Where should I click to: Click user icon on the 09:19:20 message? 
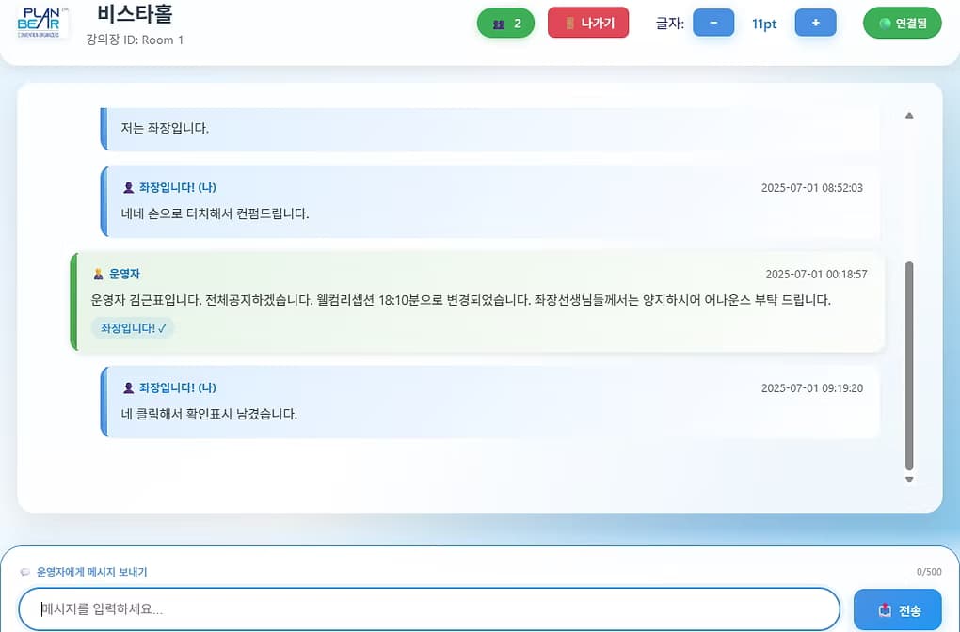click(x=129, y=387)
